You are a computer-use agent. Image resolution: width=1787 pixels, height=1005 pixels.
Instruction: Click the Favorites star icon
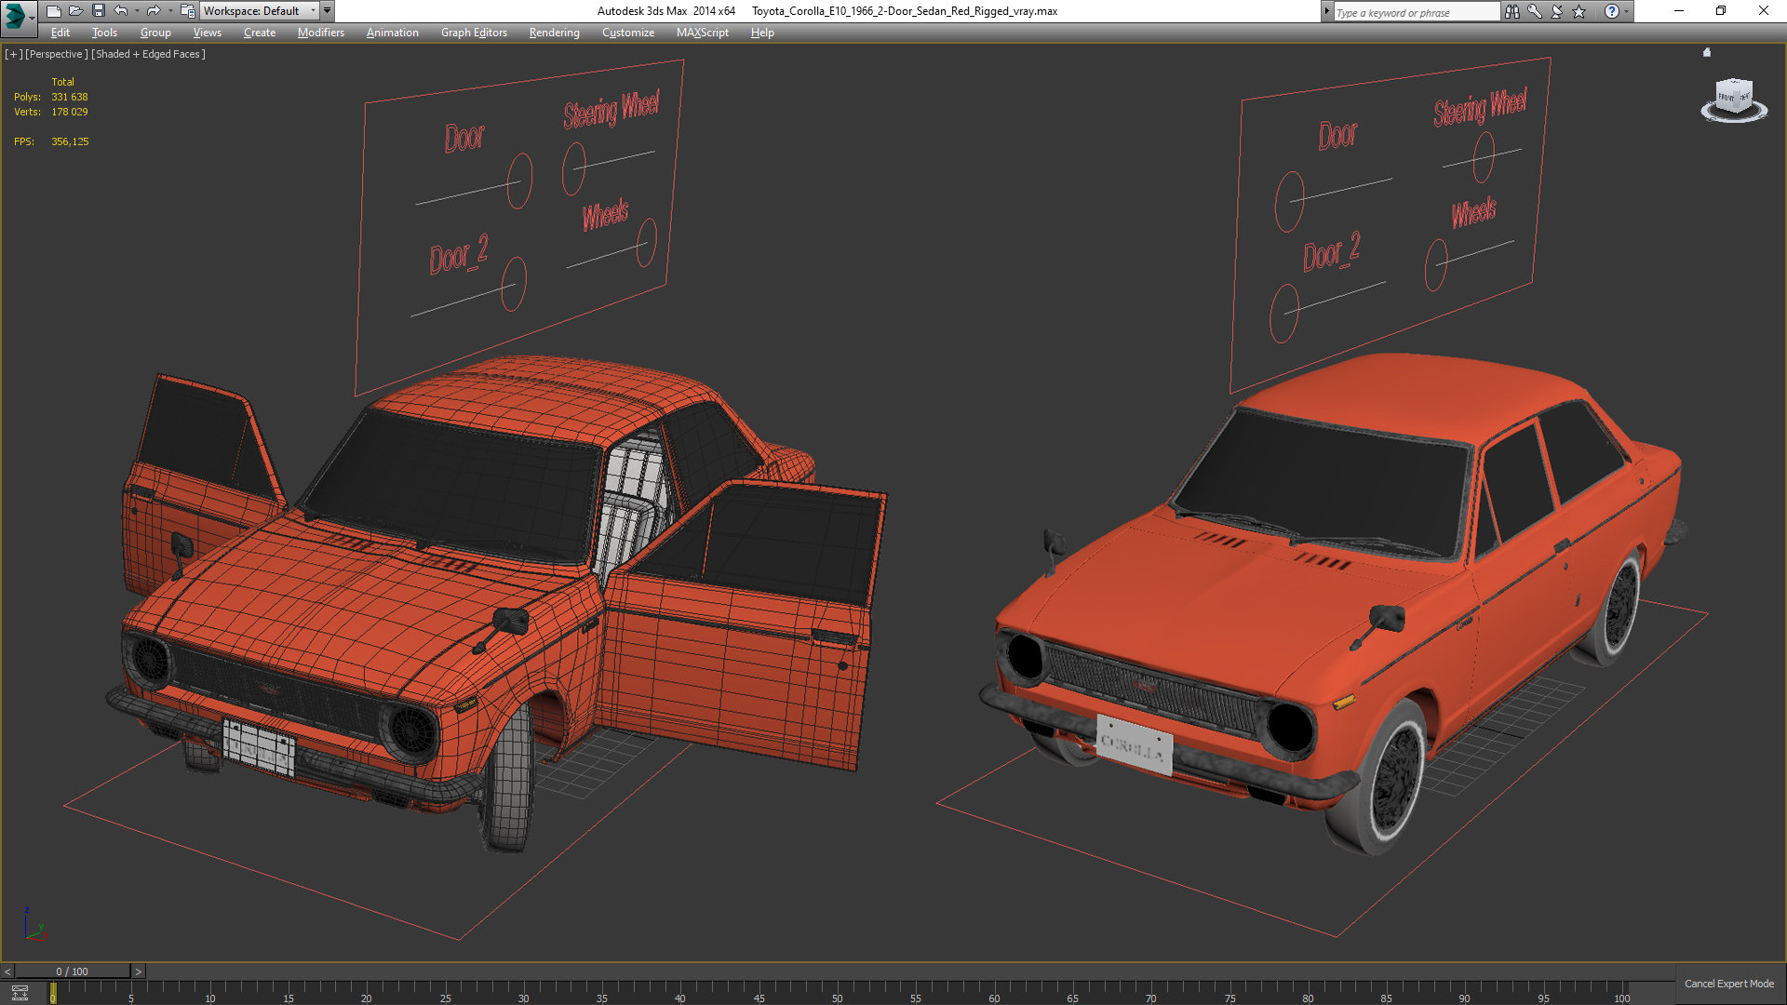(x=1579, y=11)
